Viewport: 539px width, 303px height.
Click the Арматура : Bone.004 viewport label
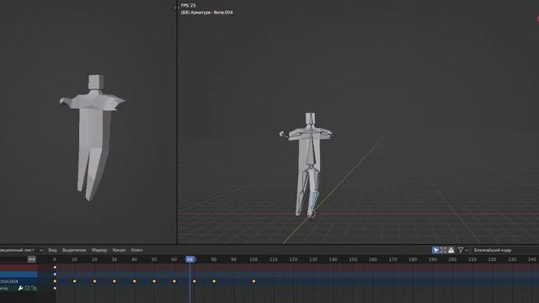206,13
